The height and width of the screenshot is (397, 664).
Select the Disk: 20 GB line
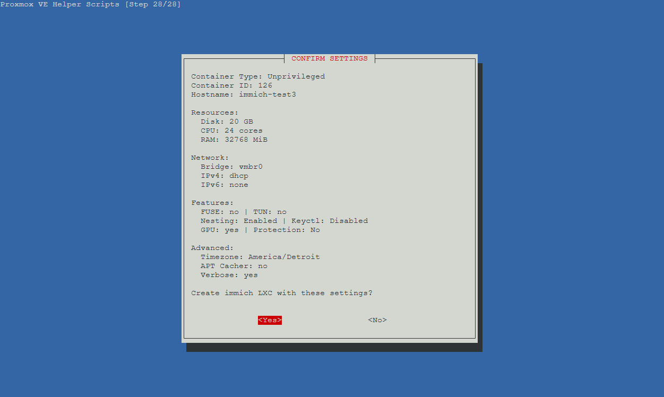227,122
